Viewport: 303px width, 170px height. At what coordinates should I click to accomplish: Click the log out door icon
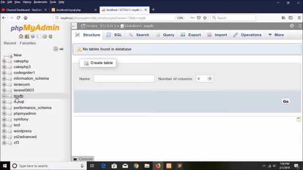coord(27,36)
